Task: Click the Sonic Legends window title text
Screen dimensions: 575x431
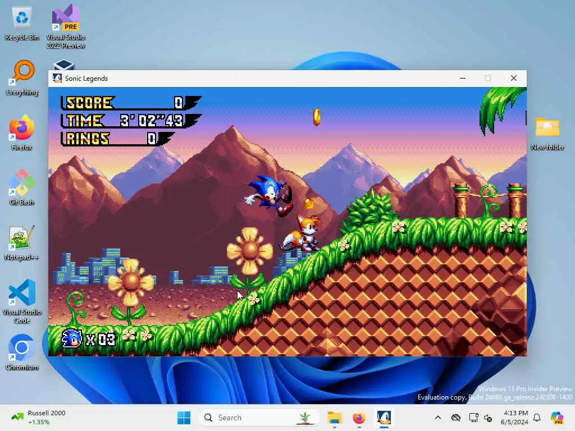Action: [86, 79]
